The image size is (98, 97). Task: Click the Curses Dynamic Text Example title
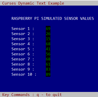click(33, 3)
